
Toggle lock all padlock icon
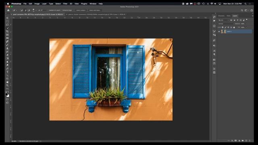(234, 27)
